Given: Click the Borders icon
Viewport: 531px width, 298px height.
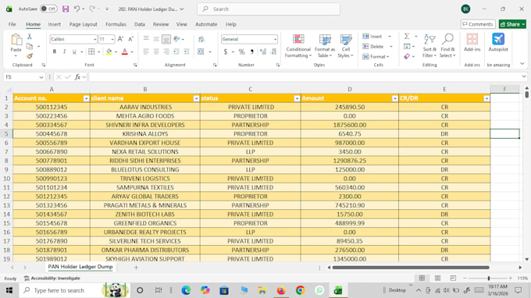Looking at the screenshot, I should [x=91, y=51].
